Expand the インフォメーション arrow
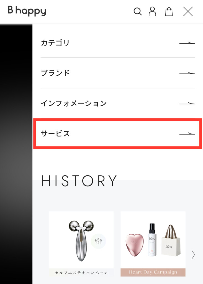The image size is (203, 284). tap(187, 104)
